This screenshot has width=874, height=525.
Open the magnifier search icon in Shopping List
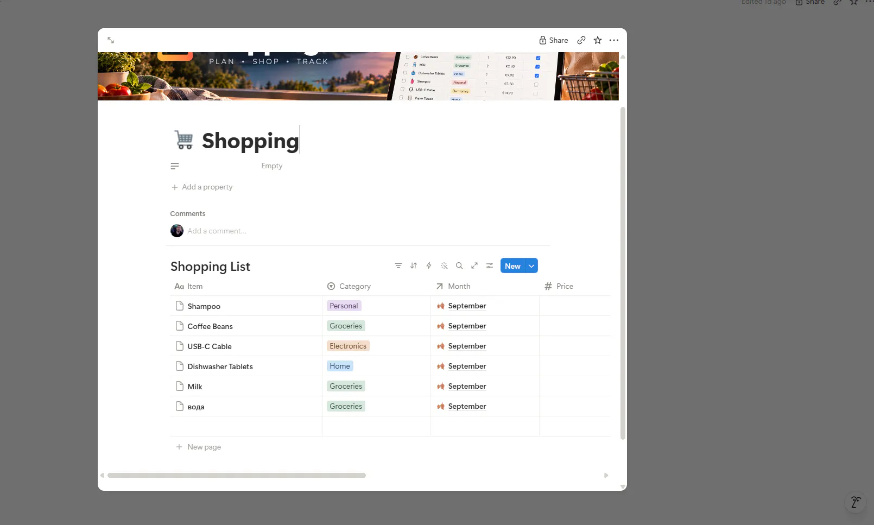(459, 265)
